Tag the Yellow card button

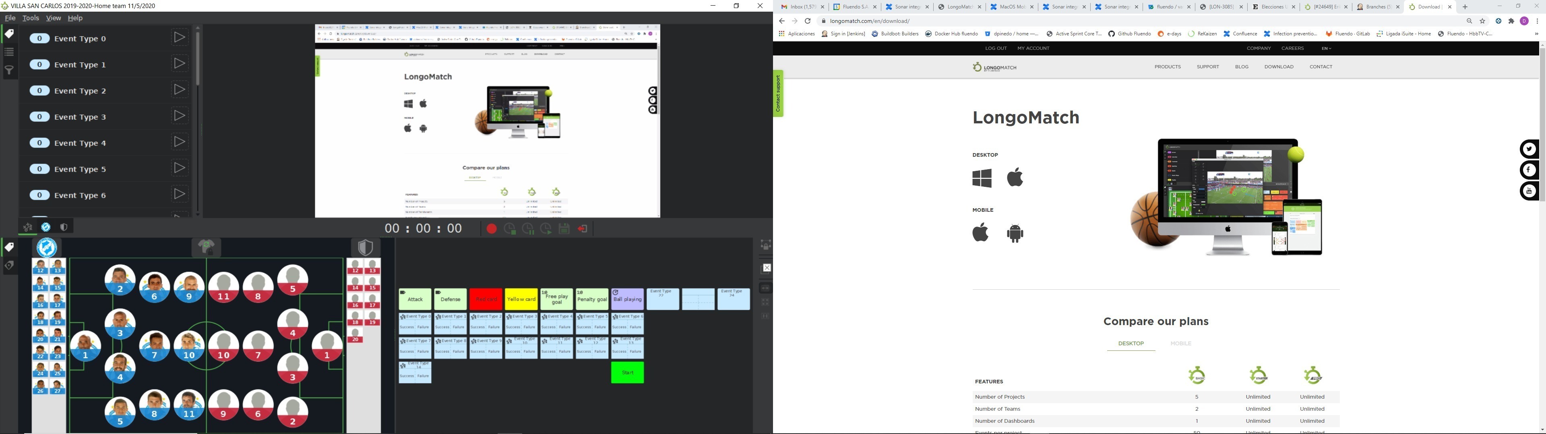521,299
